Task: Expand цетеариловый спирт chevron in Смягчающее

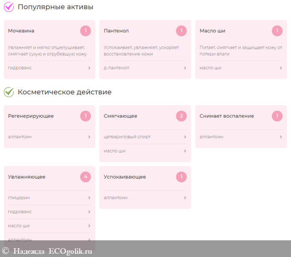Action: [x=185, y=137]
